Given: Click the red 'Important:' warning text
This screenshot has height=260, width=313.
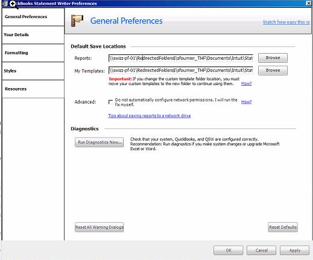Looking at the screenshot, I should click(120, 79).
